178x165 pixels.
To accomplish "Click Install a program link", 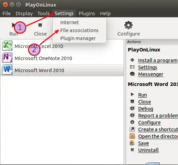I will pos(158,60).
